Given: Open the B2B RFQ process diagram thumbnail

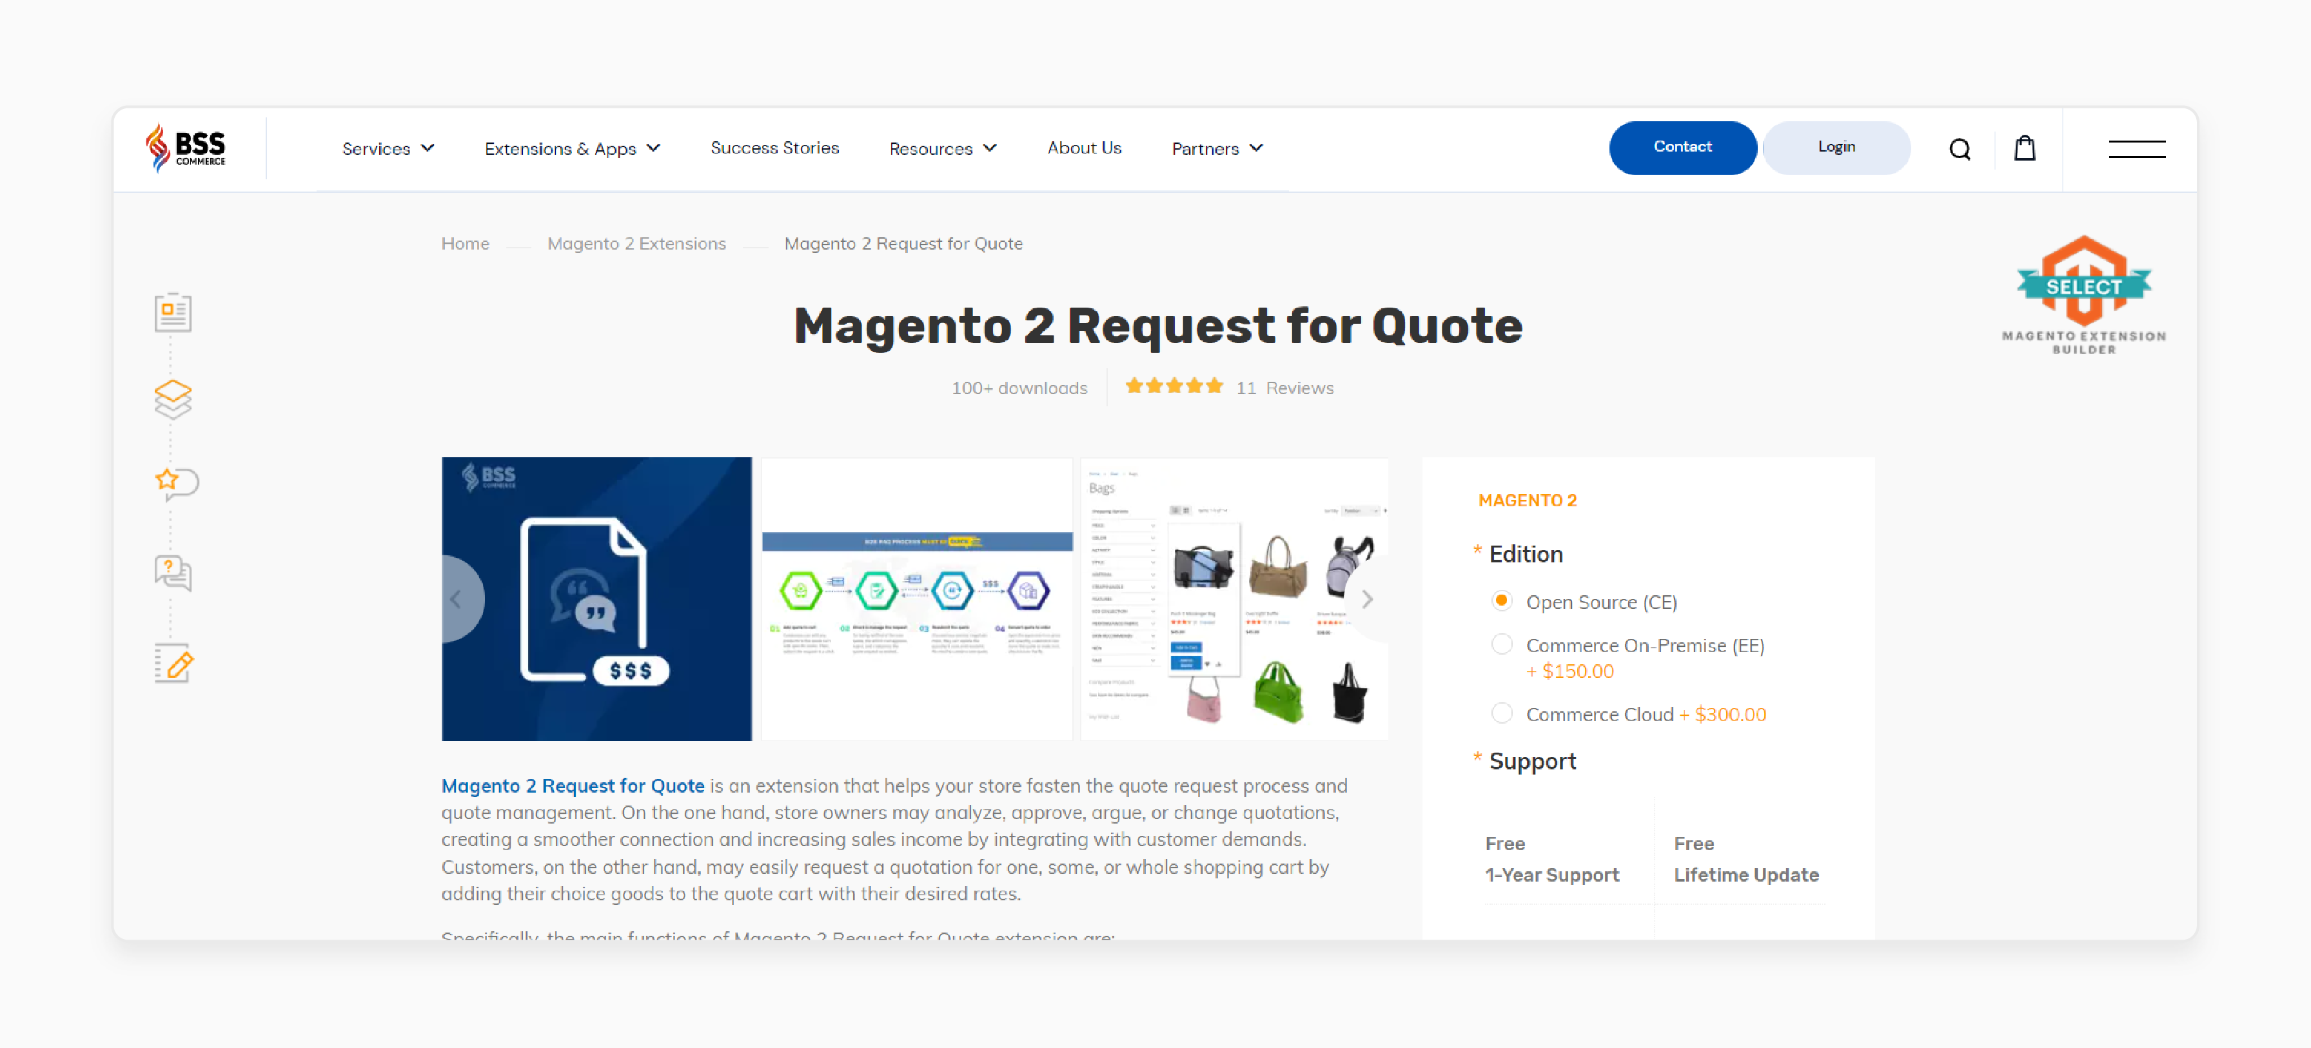Looking at the screenshot, I should coord(916,598).
